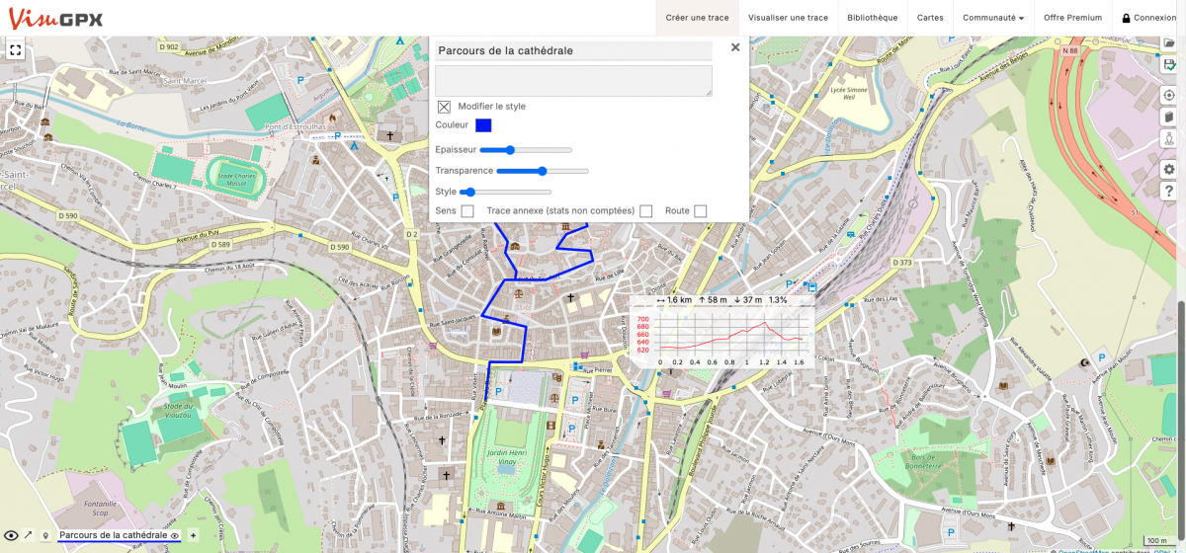Select the waypoint marker pin tool
Screen dimensions: 1186x553
click(45, 535)
